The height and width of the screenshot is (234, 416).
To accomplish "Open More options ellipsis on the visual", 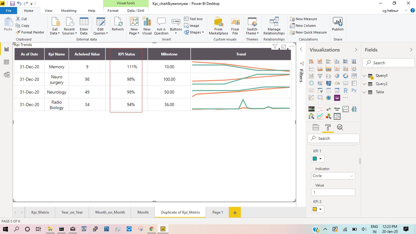I will point(292,47).
